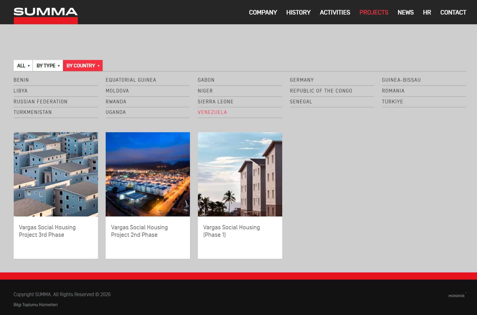Click the Bilgi Toplumu Hizmetleri footer link
Viewport: 477px width, 315px height.
[35, 305]
